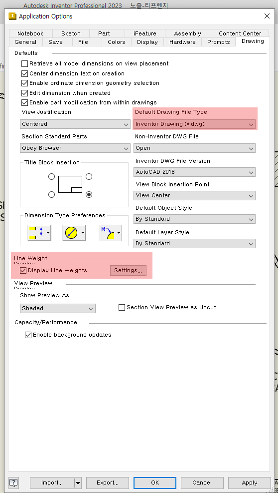
Task: Switch to the General tab
Action: pos(25,42)
